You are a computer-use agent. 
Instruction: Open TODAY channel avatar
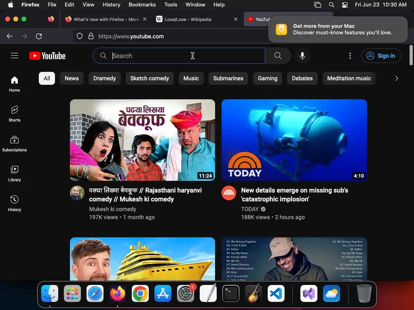tap(229, 193)
